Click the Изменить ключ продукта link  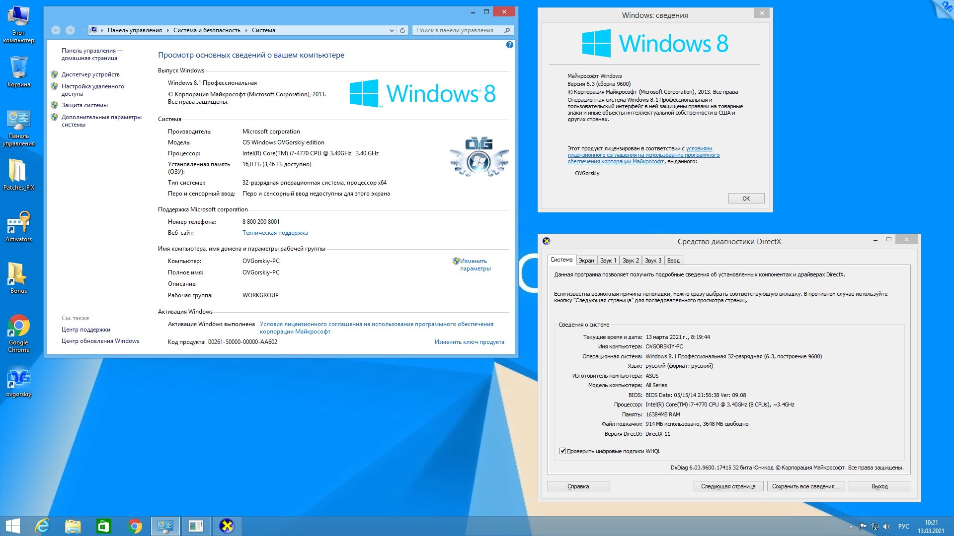click(469, 342)
